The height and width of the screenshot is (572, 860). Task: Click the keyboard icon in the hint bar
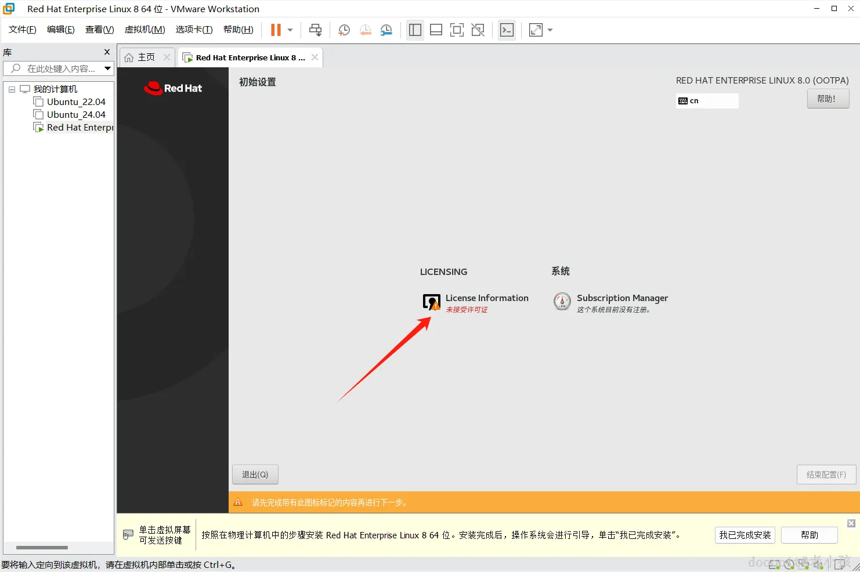tap(128, 535)
